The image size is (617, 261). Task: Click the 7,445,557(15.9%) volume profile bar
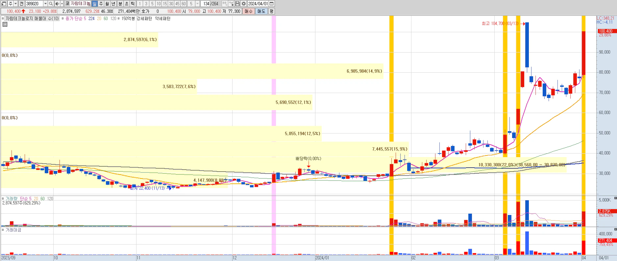tap(205, 149)
